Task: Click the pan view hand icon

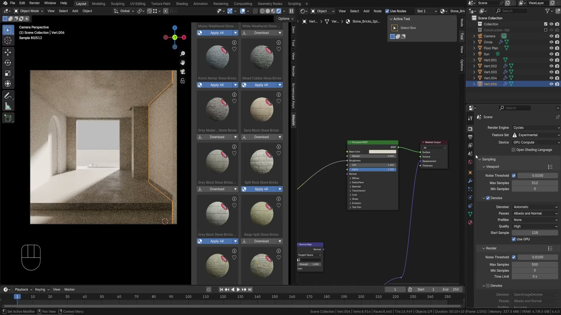Action: (183, 63)
